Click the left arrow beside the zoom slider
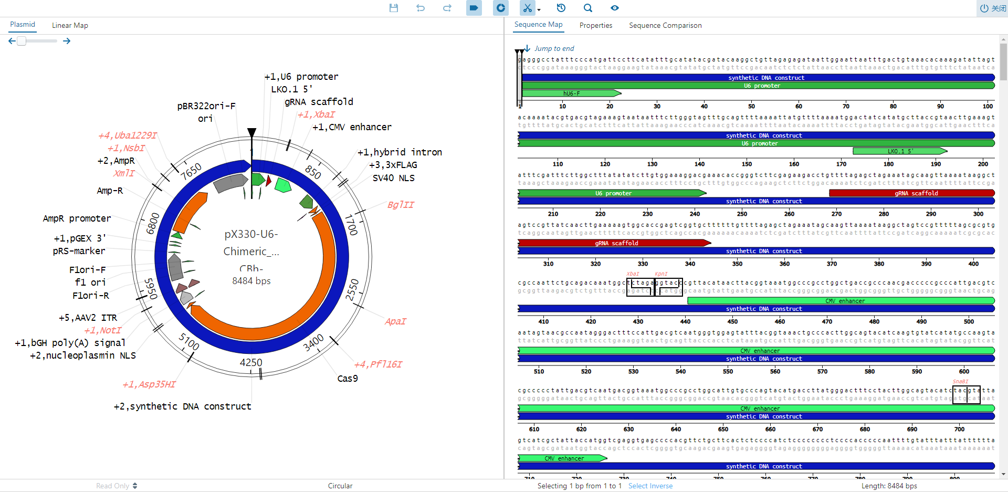This screenshot has width=1008, height=492. 12,41
